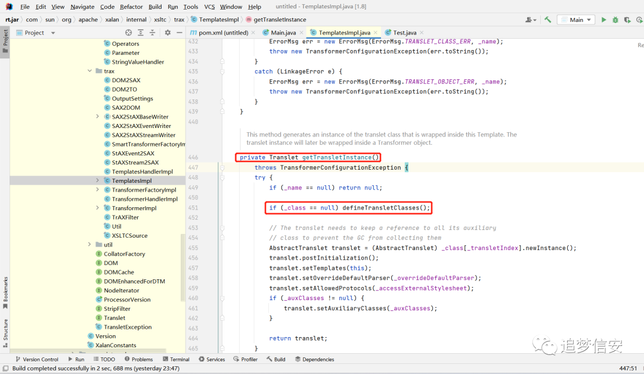Viewport: 644px width, 374px height.
Task: Run with coverage shield icon
Action: click(x=627, y=20)
